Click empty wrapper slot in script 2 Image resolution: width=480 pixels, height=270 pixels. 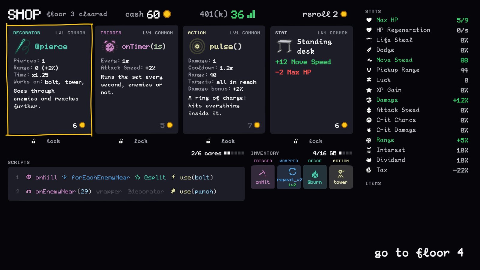click(109, 191)
